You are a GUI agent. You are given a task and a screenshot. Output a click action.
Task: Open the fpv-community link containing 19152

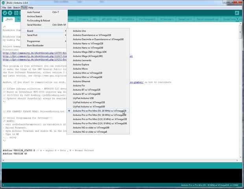35,59
